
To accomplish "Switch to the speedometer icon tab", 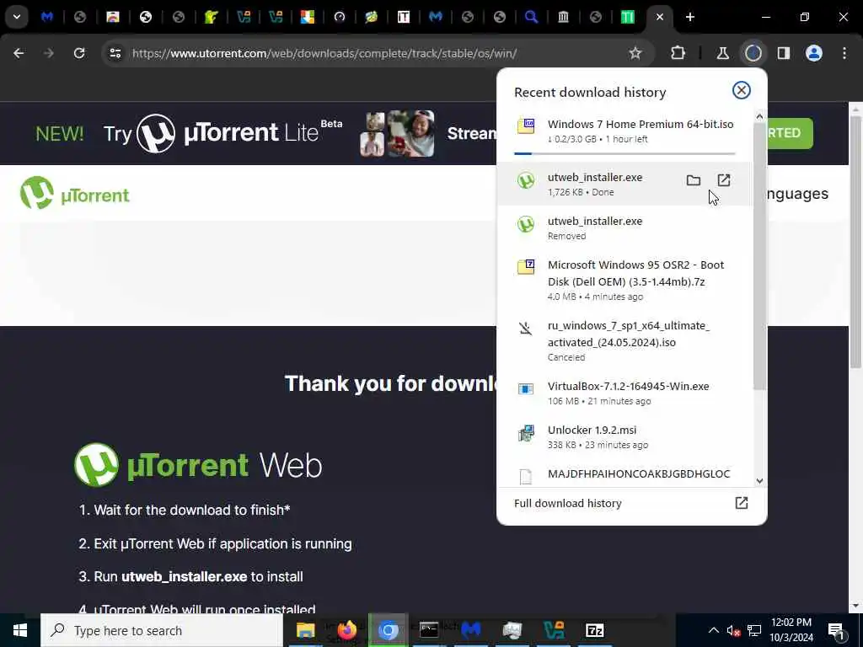I will coord(339,17).
